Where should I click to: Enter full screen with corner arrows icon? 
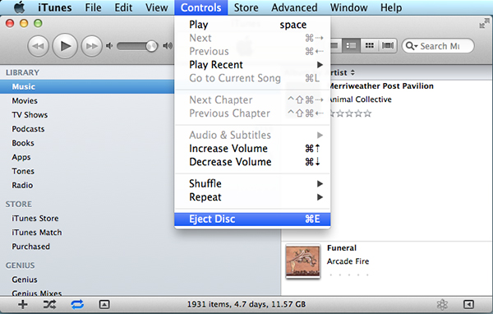(484, 23)
